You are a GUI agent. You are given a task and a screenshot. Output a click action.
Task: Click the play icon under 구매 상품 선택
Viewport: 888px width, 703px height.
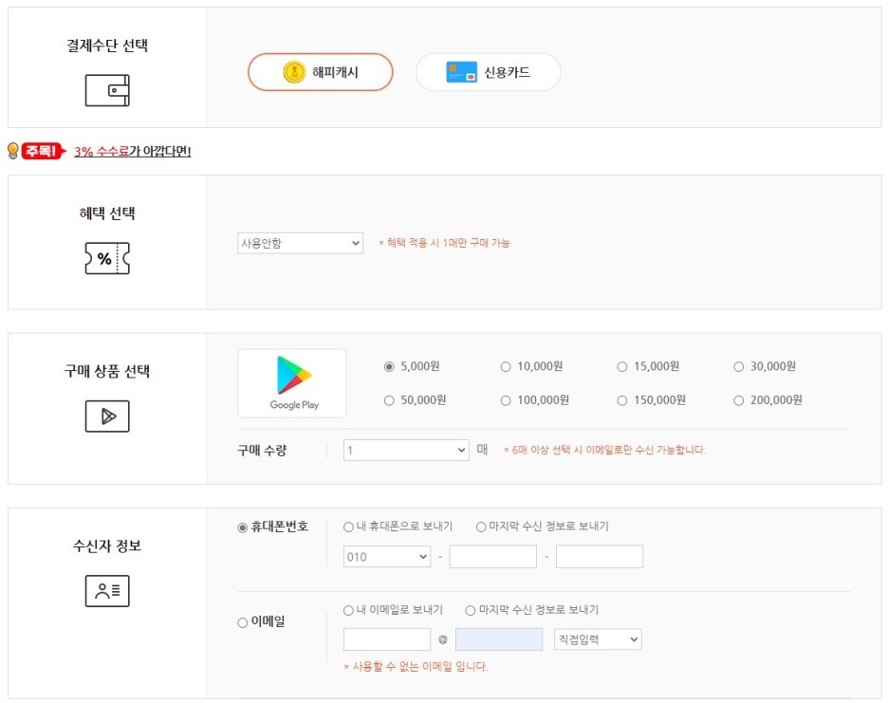(x=107, y=416)
